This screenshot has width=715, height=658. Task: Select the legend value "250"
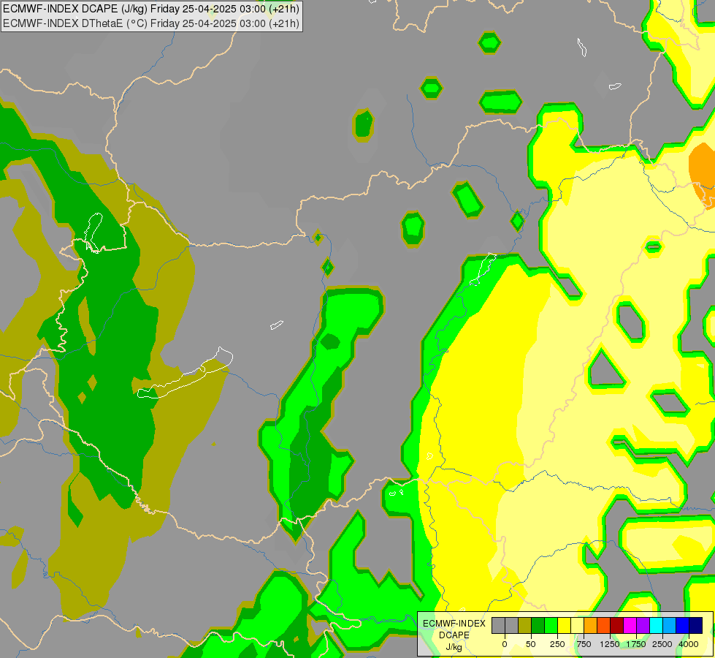(x=557, y=644)
